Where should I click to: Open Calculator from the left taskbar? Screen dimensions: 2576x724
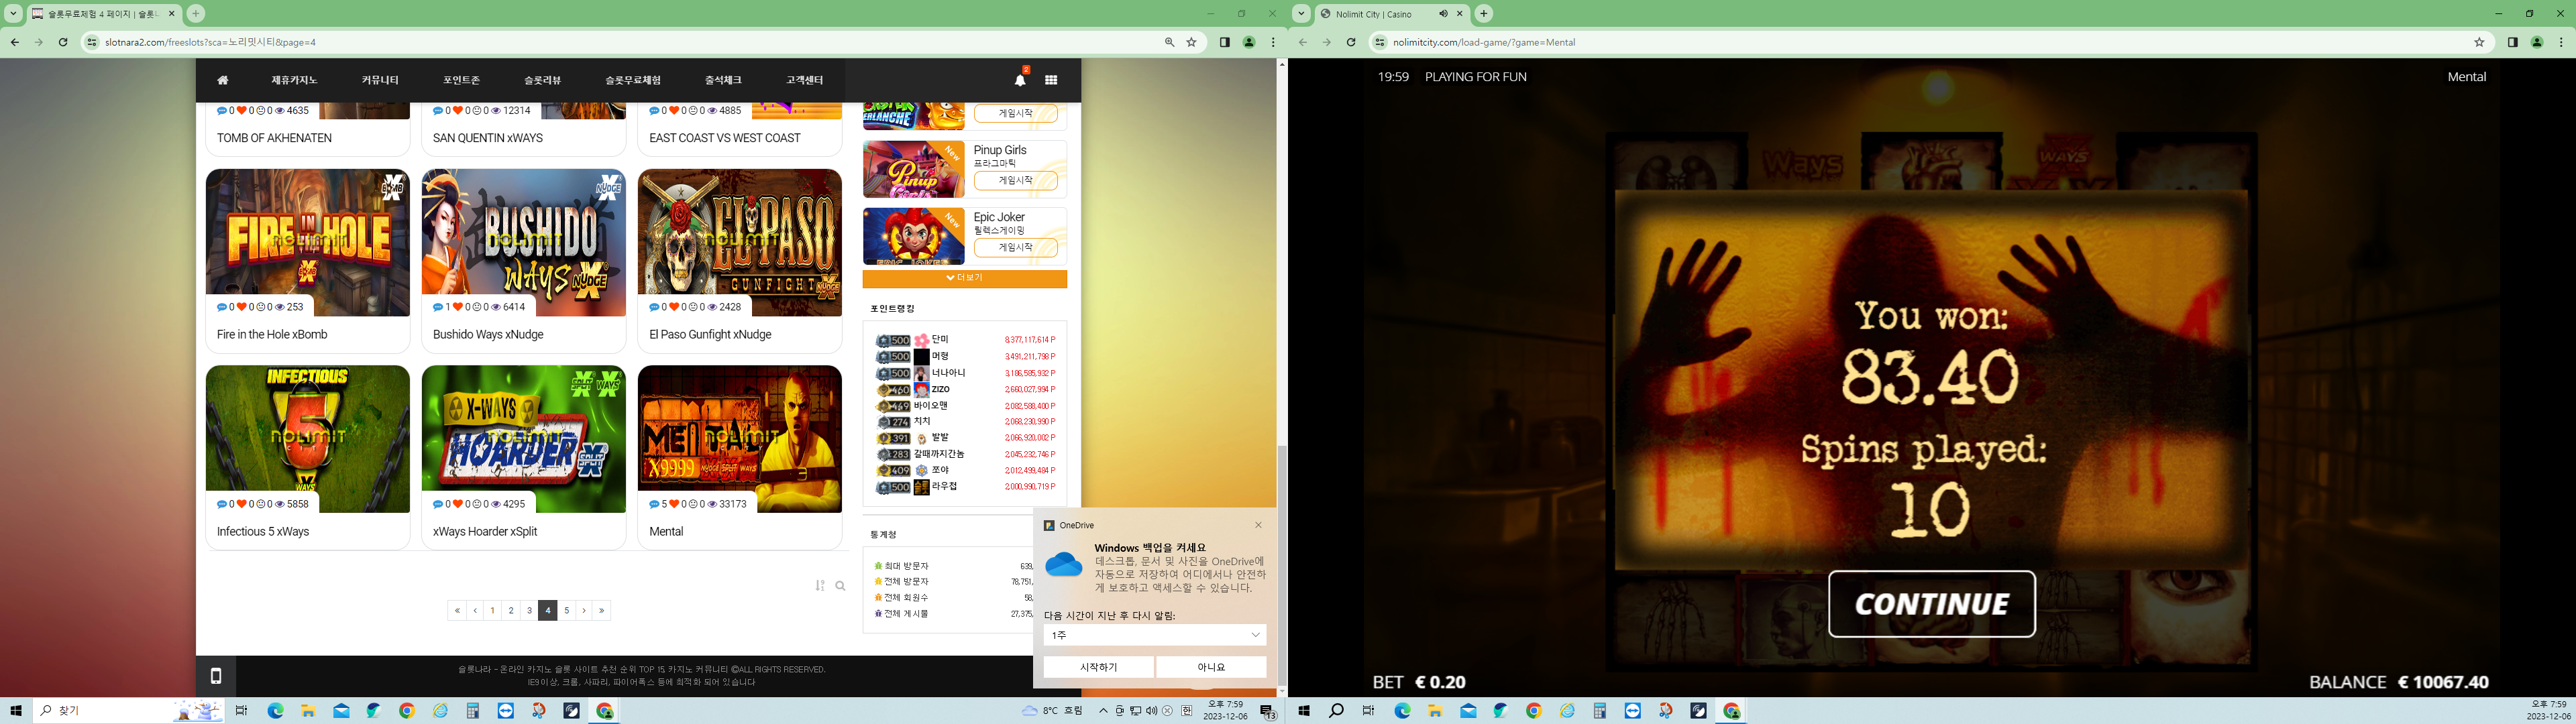pos(472,711)
